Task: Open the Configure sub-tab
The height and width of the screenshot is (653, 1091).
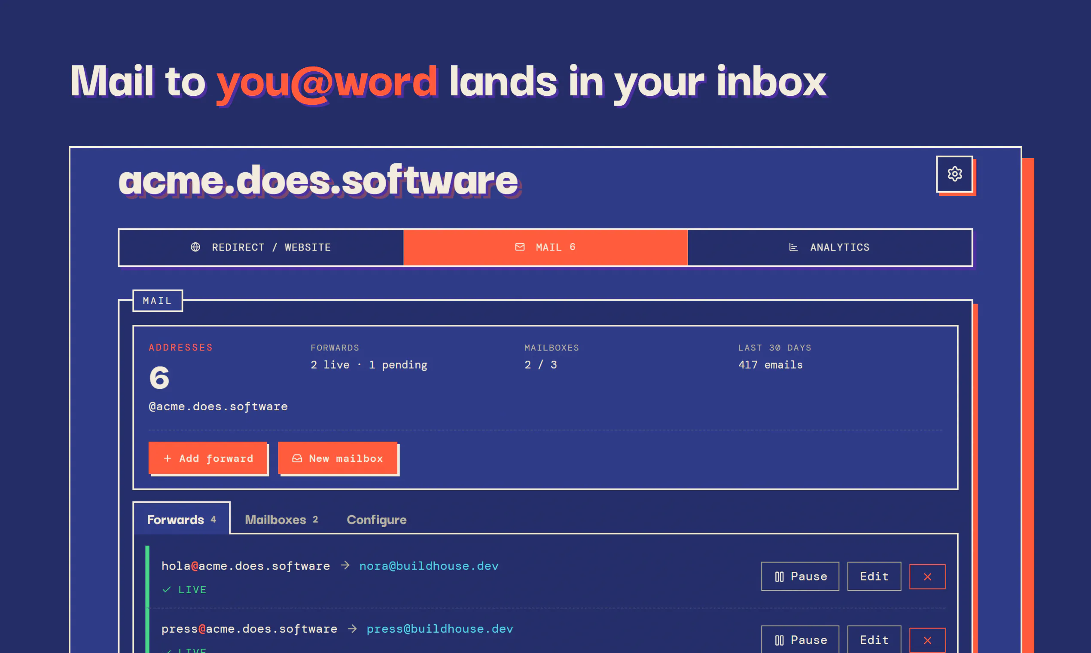Action: coord(377,520)
